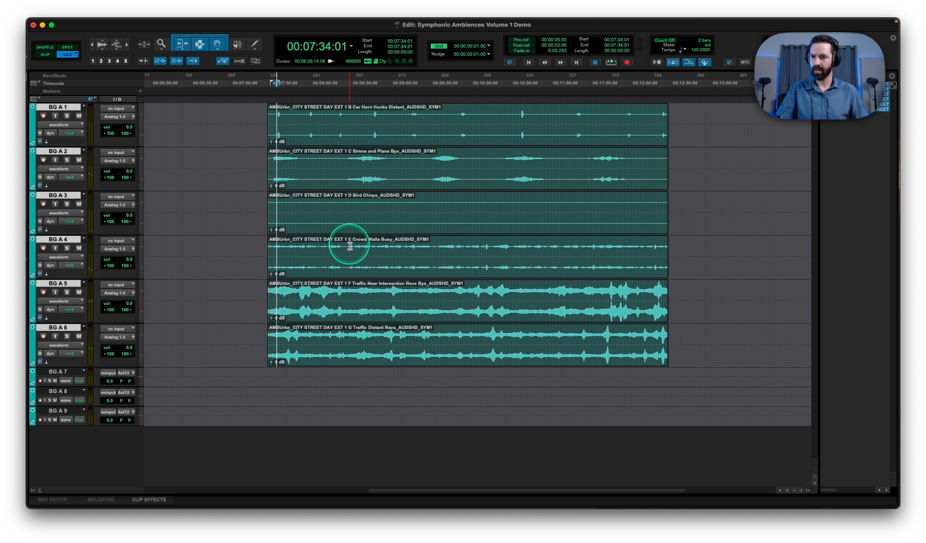
Task: Click the Stop transport button
Action: point(595,62)
